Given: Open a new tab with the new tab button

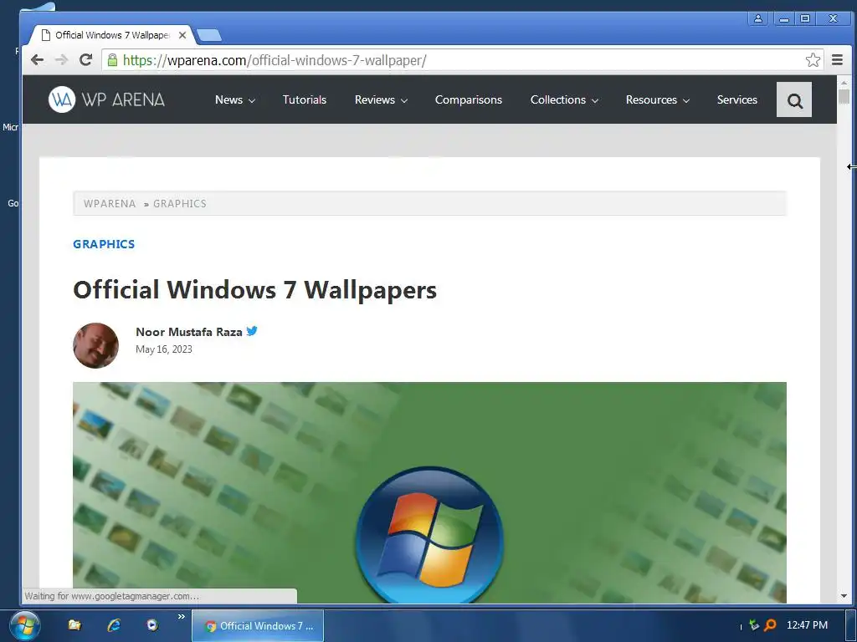Looking at the screenshot, I should [x=208, y=35].
